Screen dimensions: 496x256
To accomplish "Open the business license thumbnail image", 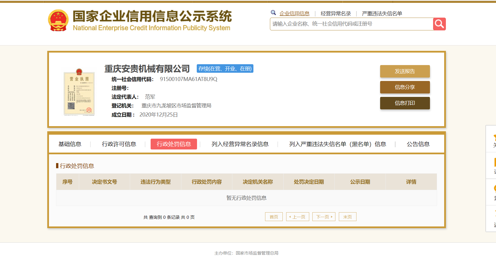I will coord(79,92).
